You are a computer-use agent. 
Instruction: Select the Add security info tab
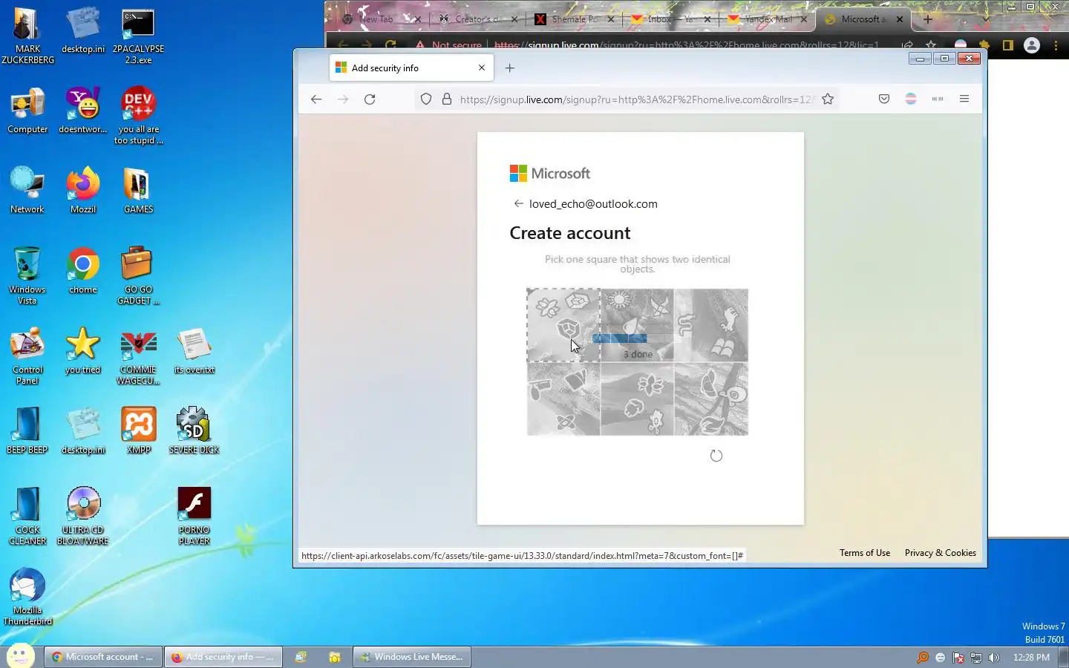(x=411, y=68)
